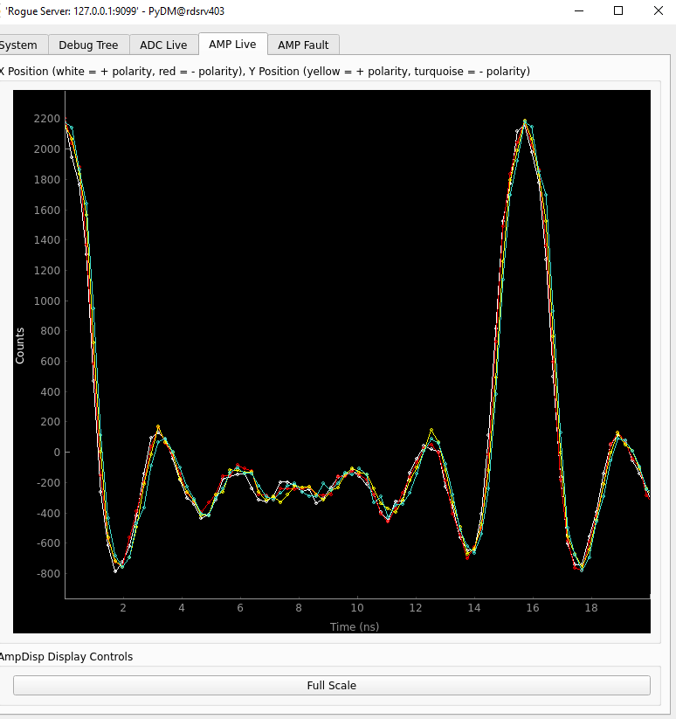Minimize the PyDM window
Image resolution: width=676 pixels, height=719 pixels.
[577, 10]
